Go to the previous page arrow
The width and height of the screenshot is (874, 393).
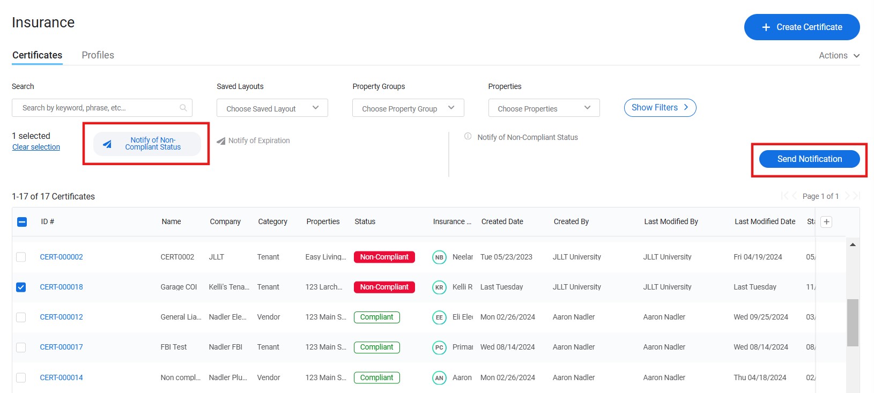(794, 196)
